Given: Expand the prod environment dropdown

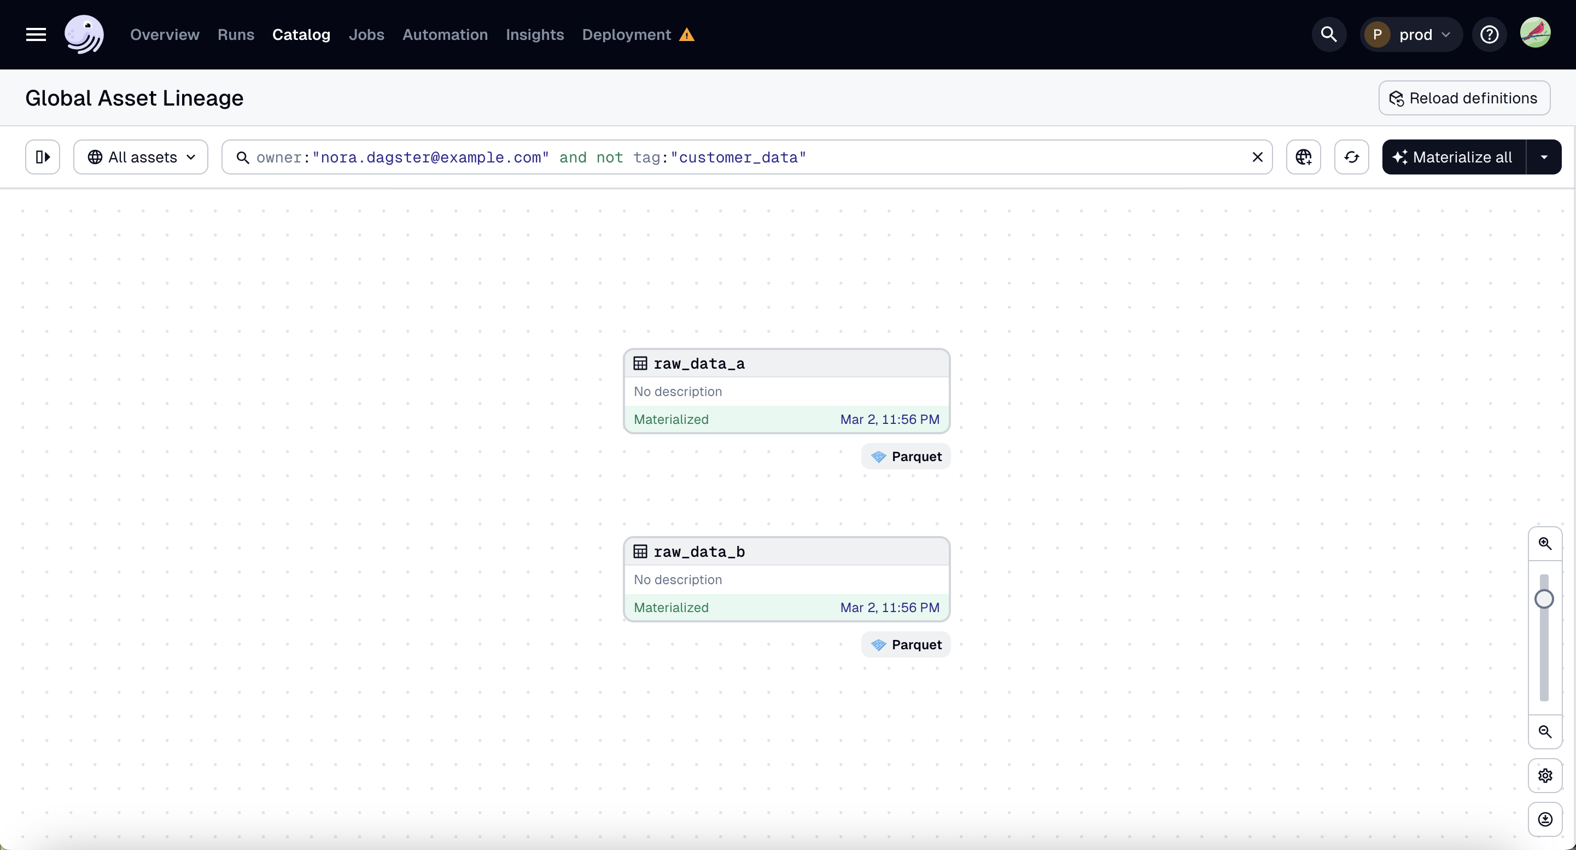Looking at the screenshot, I should (x=1411, y=34).
